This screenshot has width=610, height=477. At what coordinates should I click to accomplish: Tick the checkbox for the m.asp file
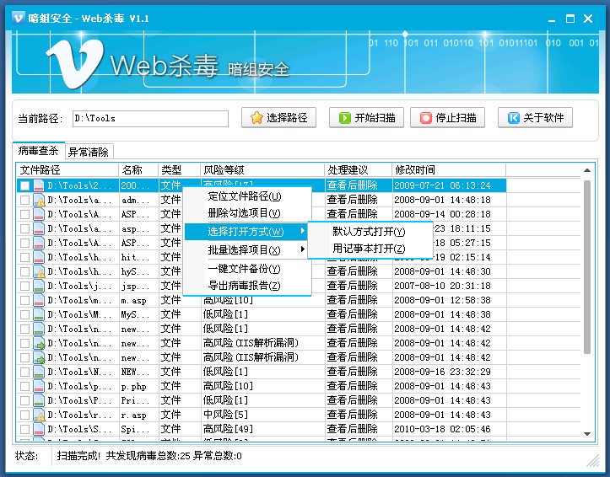[25, 301]
